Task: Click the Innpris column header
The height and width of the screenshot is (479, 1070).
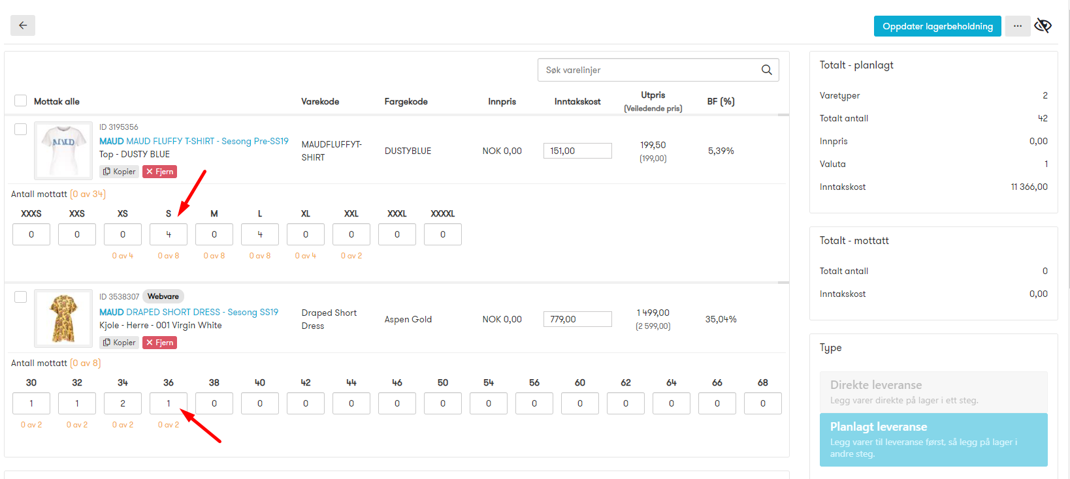Action: coord(502,101)
